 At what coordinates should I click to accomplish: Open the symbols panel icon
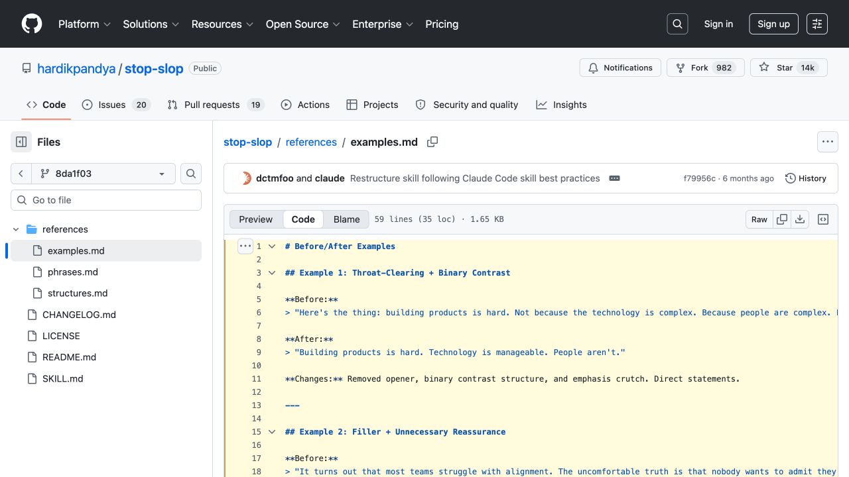pyautogui.click(x=823, y=219)
